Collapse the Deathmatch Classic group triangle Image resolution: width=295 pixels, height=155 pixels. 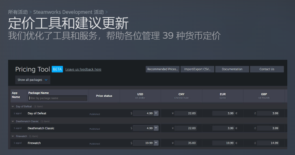13,121
